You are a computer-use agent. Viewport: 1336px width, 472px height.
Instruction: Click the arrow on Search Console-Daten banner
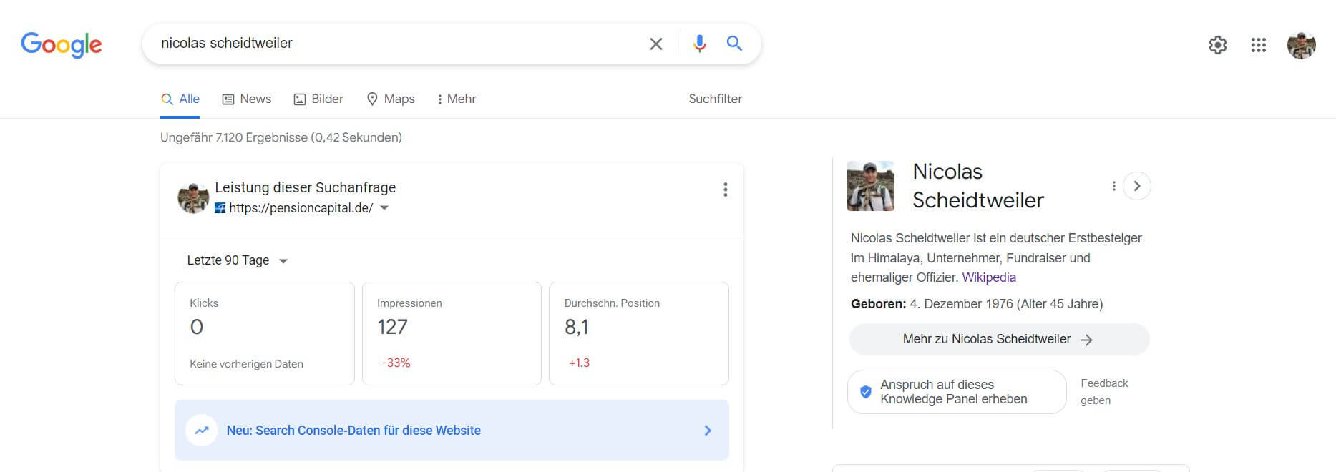(x=708, y=431)
